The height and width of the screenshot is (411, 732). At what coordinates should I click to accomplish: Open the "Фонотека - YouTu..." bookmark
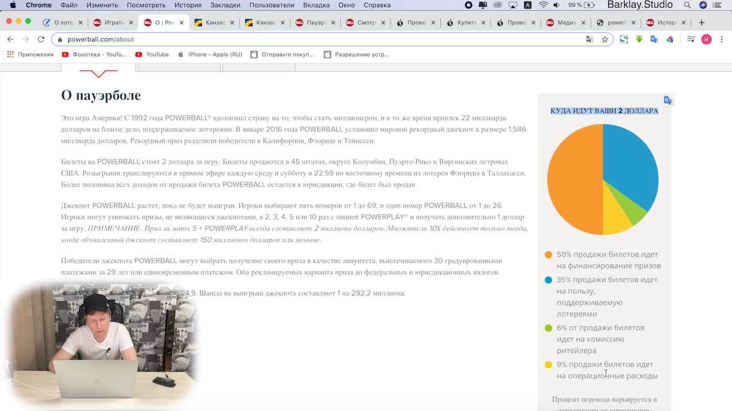click(x=94, y=54)
